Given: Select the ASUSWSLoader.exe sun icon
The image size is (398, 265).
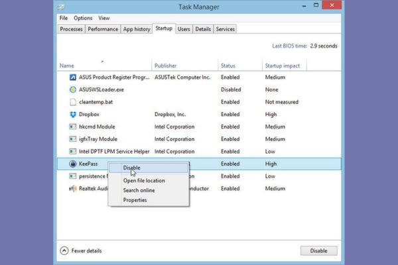Looking at the screenshot, I should point(73,89).
